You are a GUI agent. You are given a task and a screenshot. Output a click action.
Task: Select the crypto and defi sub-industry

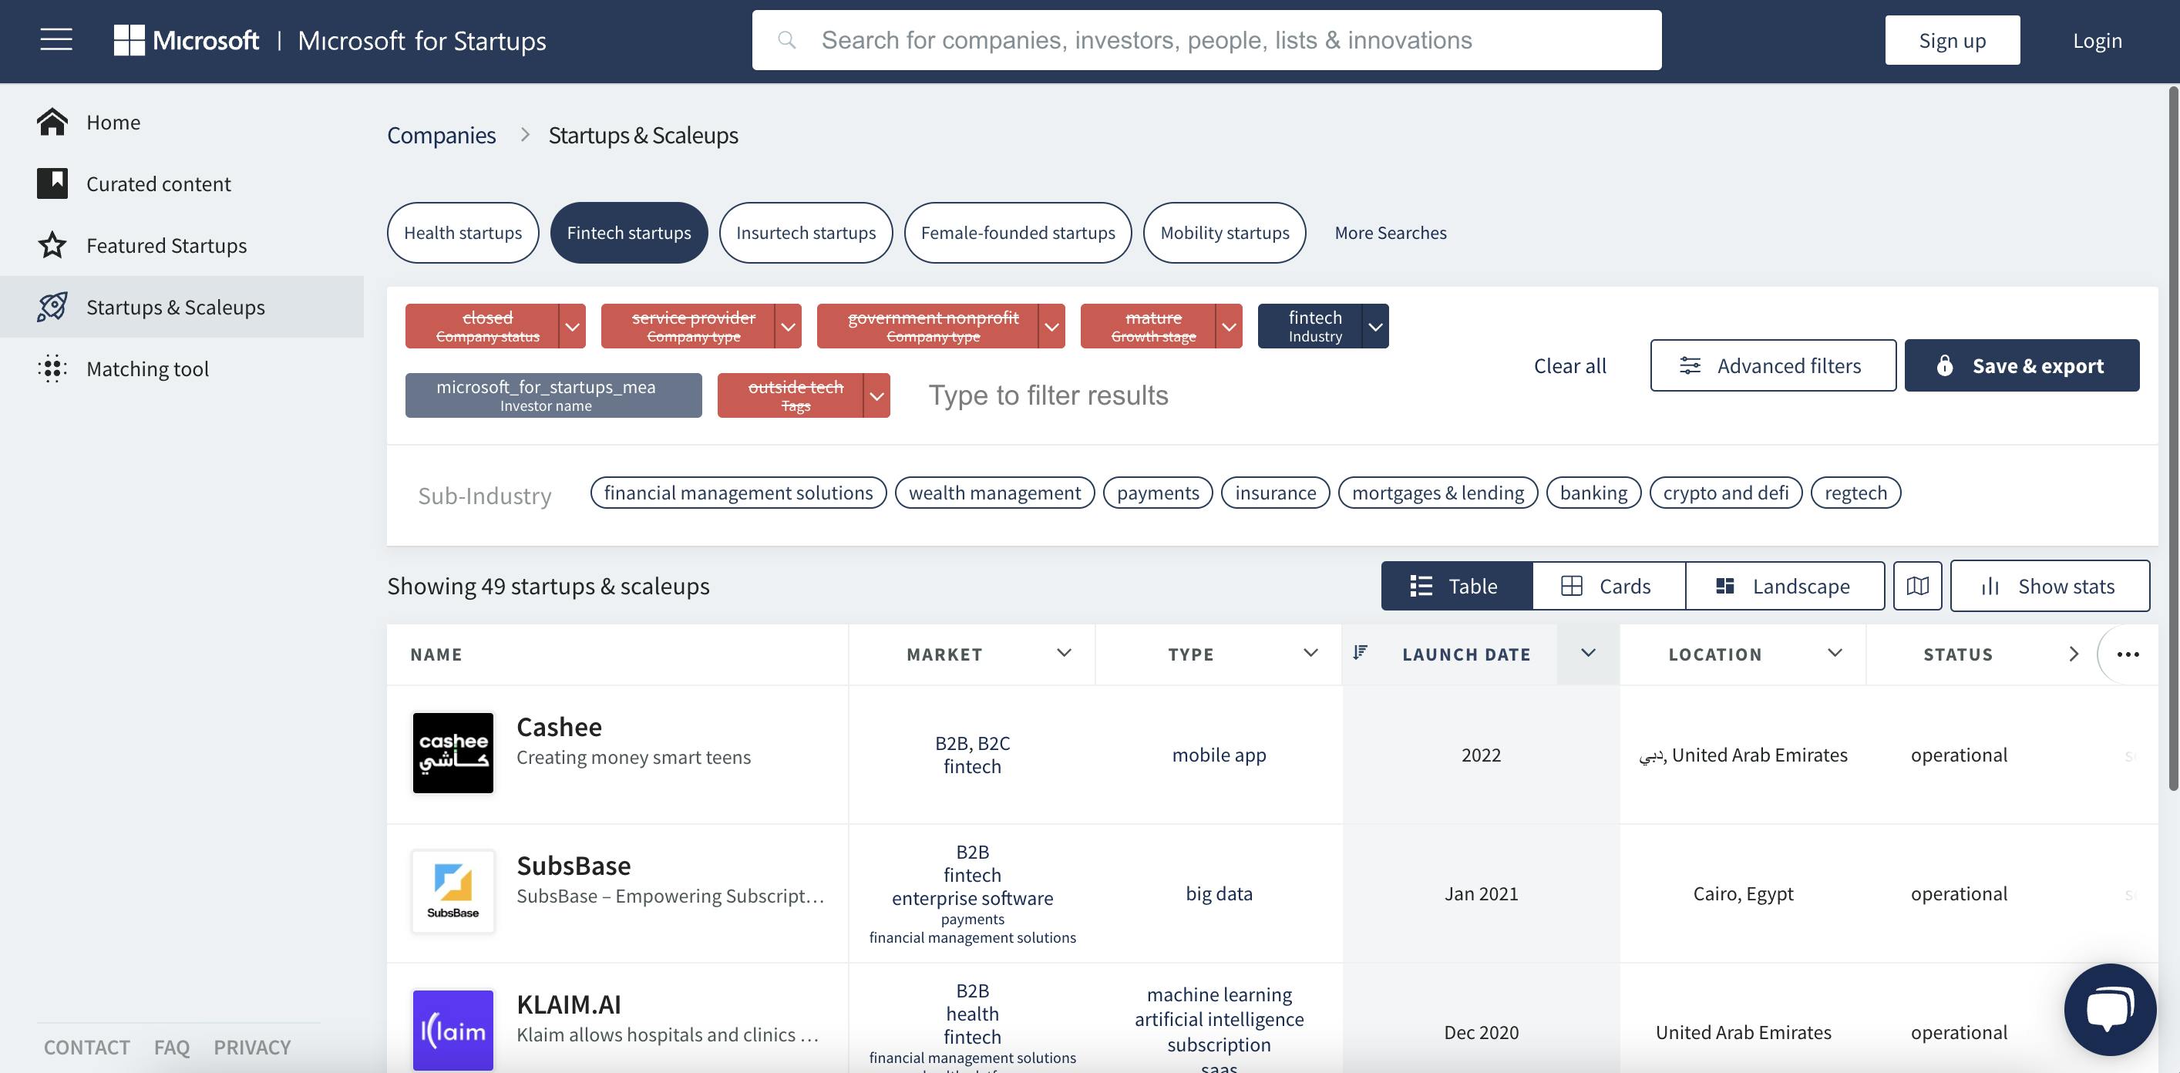[1725, 493]
